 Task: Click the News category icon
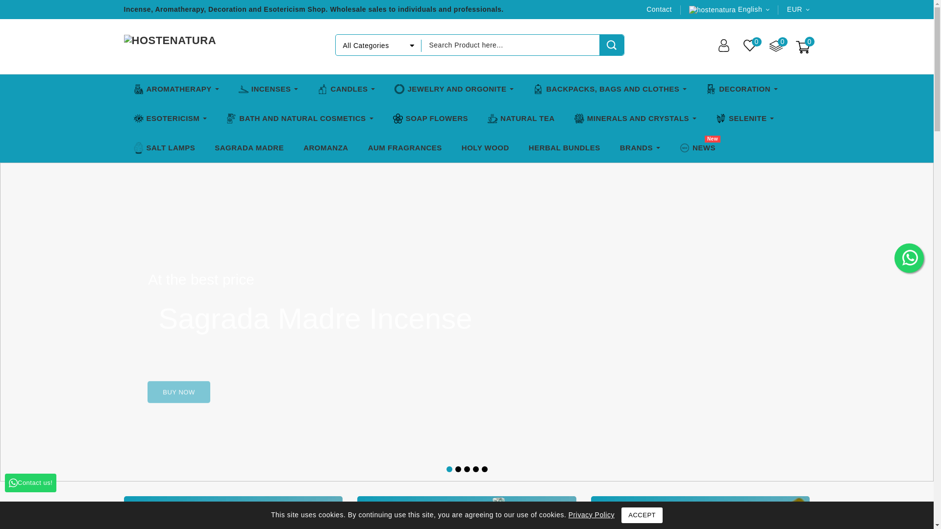tap(685, 148)
